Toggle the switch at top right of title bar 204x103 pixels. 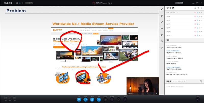coord(179,3)
